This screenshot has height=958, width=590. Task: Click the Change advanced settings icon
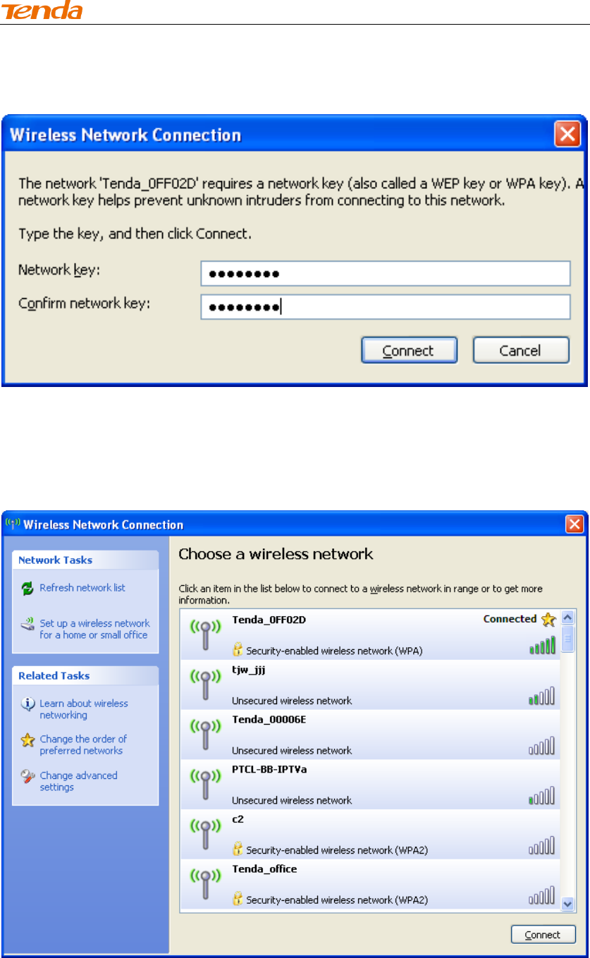pyautogui.click(x=27, y=776)
